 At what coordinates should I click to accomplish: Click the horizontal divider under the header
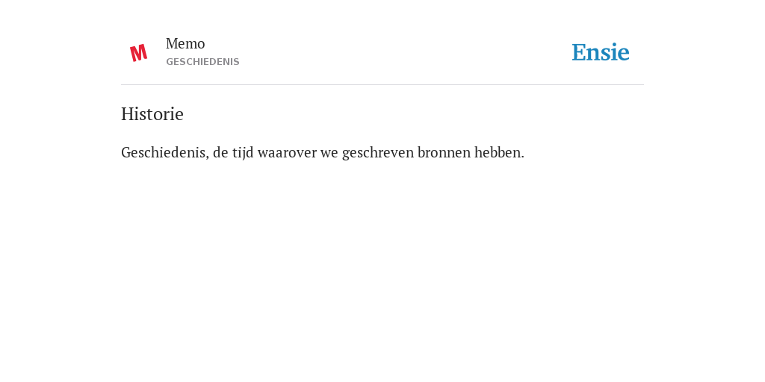click(x=382, y=85)
